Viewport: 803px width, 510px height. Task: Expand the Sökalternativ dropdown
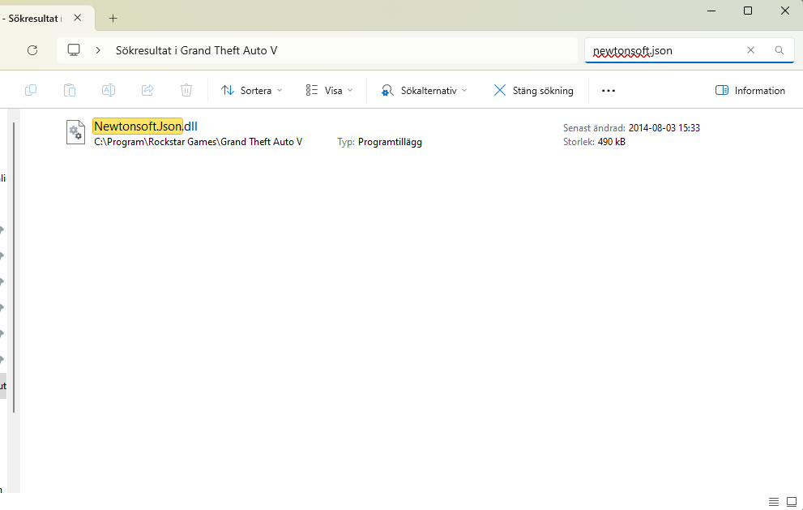pos(425,91)
